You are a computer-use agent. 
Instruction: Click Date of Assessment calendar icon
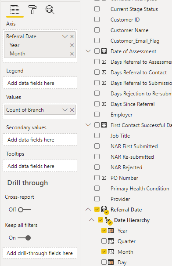click(x=104, y=51)
